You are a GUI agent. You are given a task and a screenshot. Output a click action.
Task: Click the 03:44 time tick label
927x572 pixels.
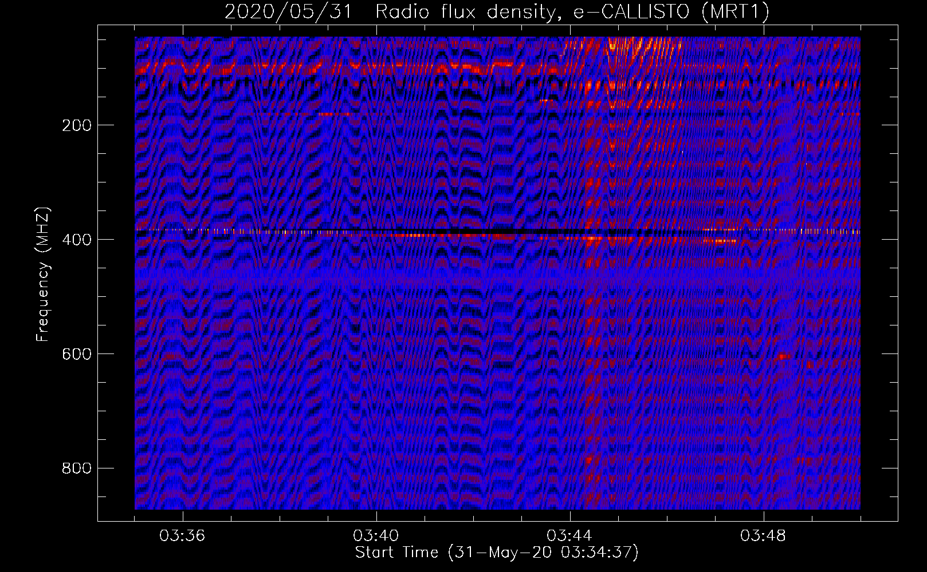coord(570,536)
